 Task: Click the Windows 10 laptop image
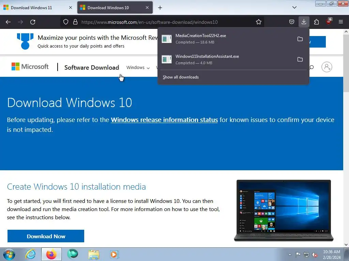tap(284, 210)
